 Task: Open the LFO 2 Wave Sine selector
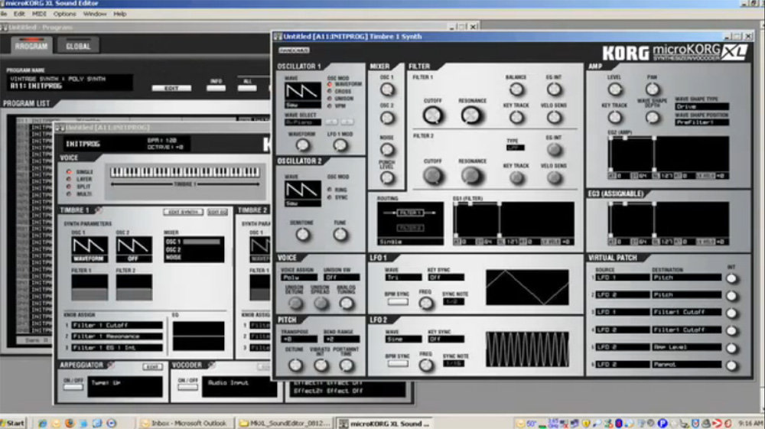tap(403, 339)
